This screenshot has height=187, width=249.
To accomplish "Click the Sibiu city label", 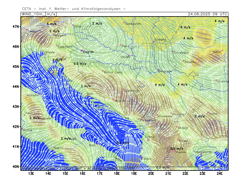I will [217, 52].
